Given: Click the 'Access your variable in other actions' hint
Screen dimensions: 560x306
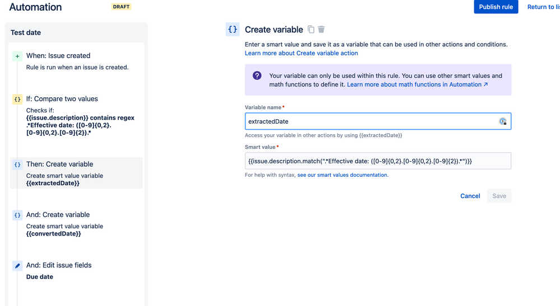Looking at the screenshot, I should [323, 135].
